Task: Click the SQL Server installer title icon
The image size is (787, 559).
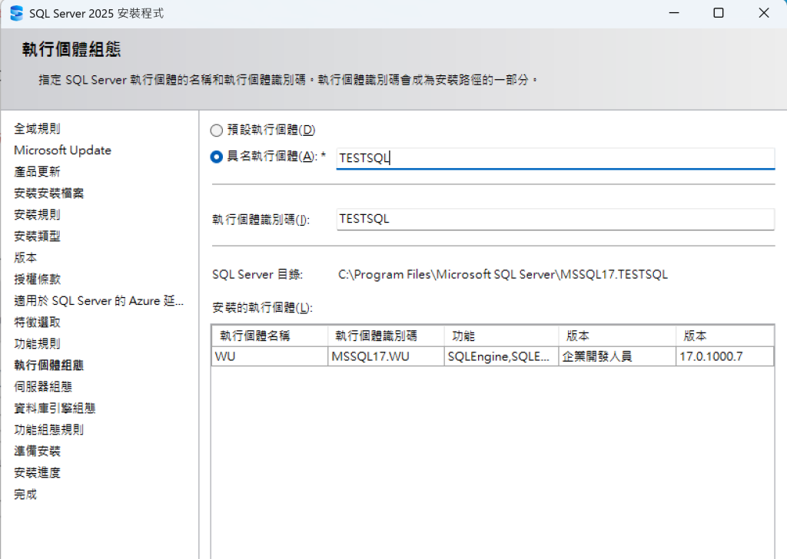Action: coord(16,13)
